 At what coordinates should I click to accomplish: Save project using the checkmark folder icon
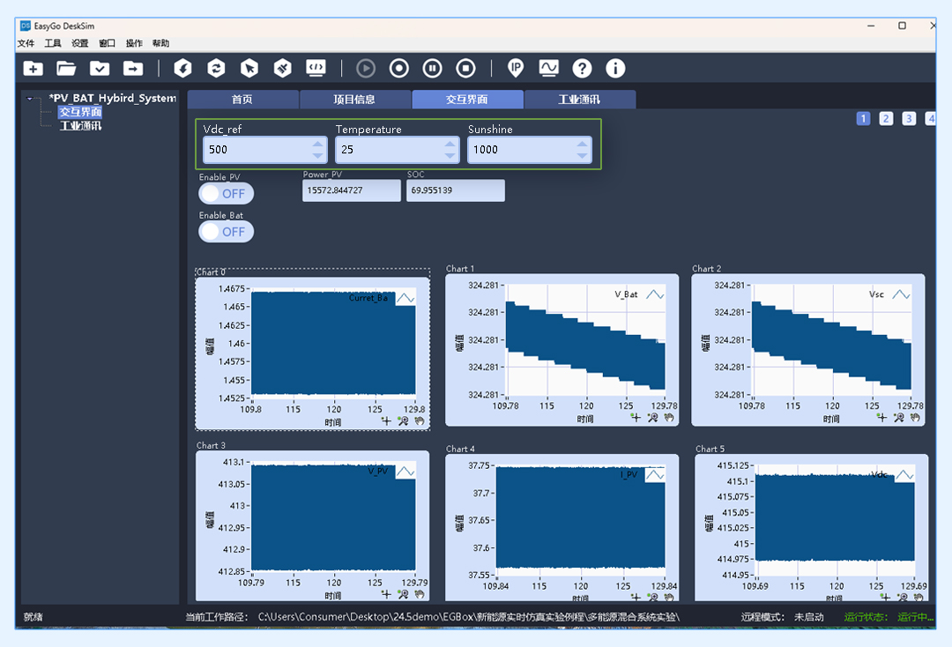click(x=100, y=69)
